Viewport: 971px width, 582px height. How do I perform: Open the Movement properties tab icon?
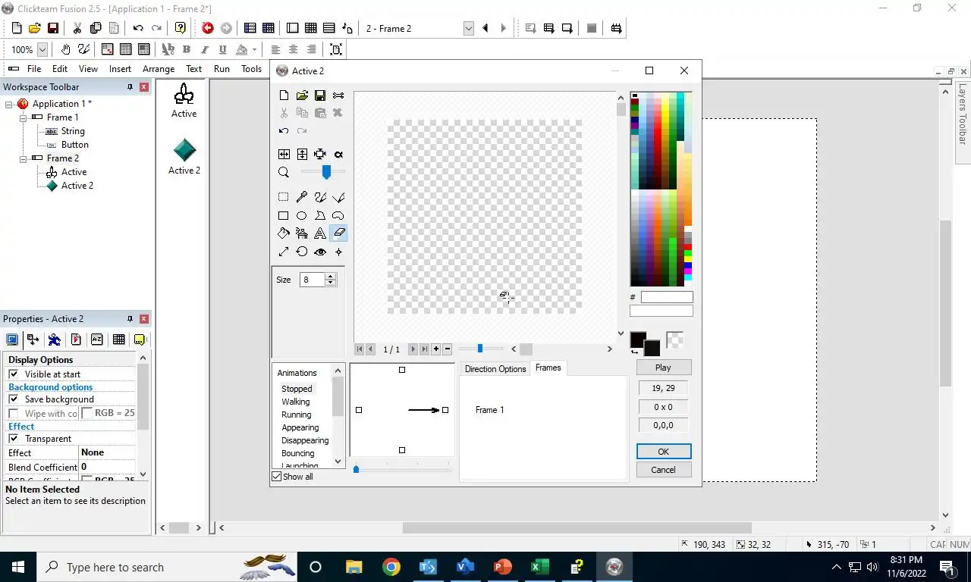pos(55,339)
